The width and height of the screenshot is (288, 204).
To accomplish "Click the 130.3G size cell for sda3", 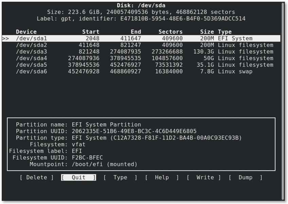I will (x=204, y=51).
